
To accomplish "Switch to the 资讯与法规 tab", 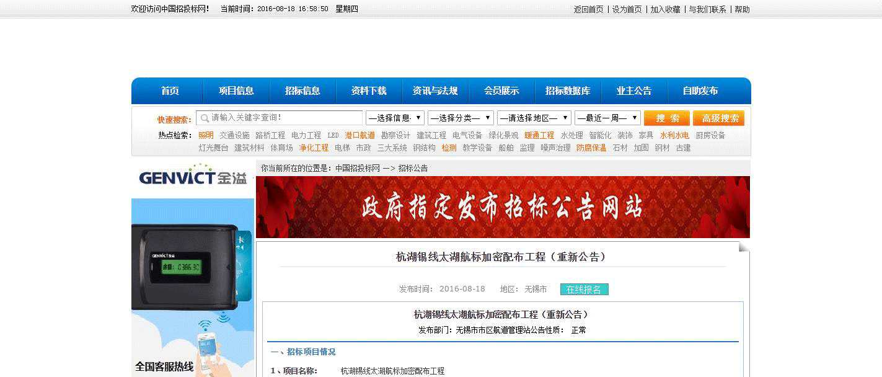I will (435, 91).
